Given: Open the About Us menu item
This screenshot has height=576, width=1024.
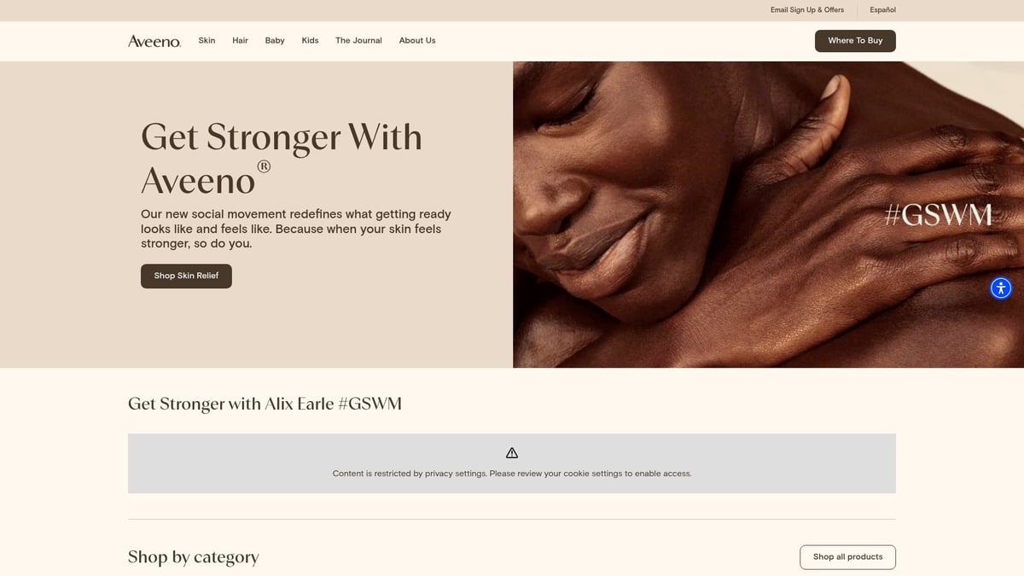Looking at the screenshot, I should click(417, 40).
